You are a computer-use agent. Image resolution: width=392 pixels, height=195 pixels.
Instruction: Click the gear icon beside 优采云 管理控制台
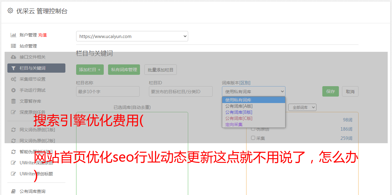pos(10,11)
